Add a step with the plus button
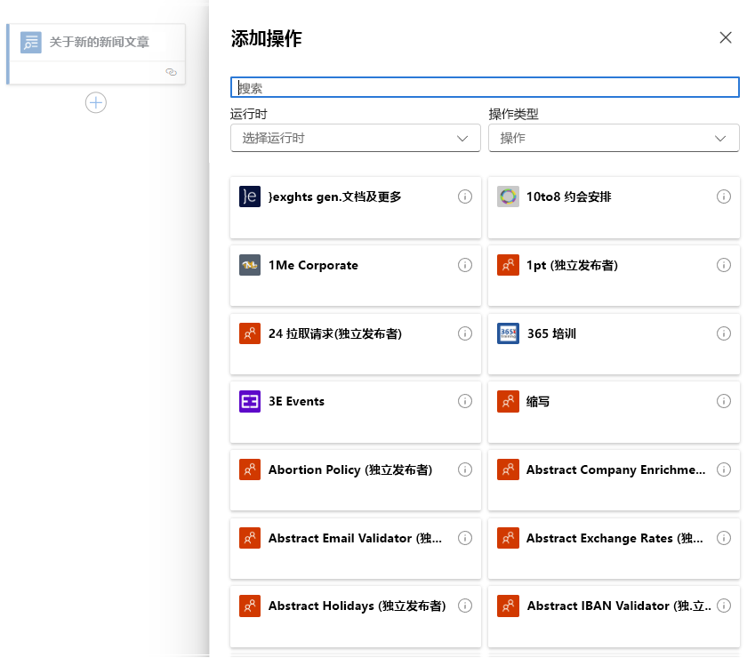 (x=96, y=103)
